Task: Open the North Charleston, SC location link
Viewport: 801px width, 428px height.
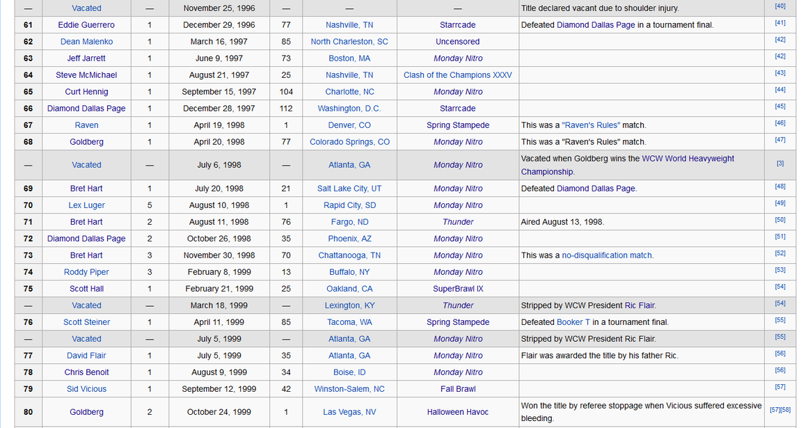Action: click(349, 42)
